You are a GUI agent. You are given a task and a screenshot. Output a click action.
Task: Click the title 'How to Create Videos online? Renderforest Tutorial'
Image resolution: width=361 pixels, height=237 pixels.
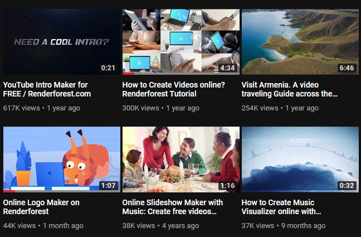tap(174, 89)
